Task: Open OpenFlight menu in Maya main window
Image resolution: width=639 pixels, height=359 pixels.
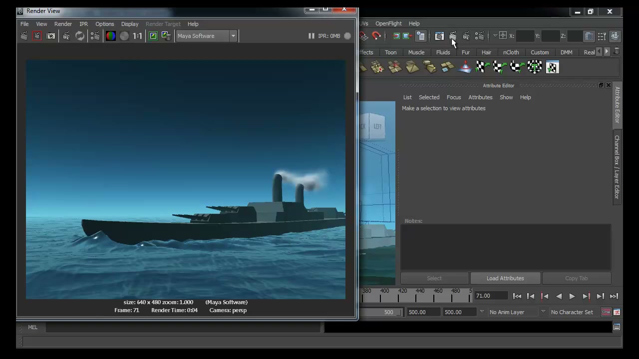Action: click(x=388, y=23)
